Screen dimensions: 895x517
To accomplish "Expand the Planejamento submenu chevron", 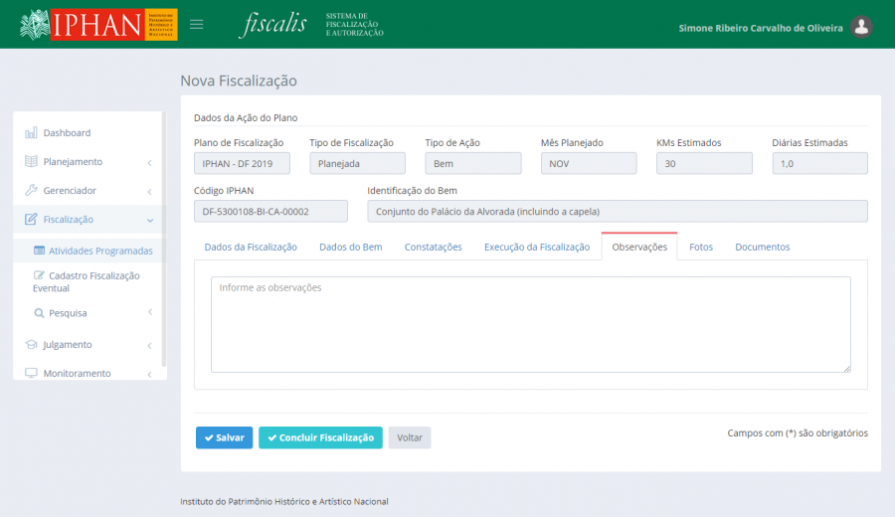I will pyautogui.click(x=149, y=162).
